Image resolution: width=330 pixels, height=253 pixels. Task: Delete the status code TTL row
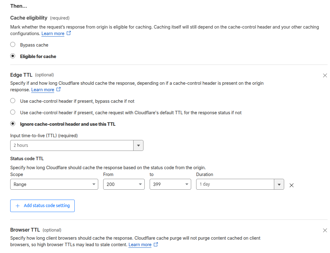click(x=291, y=185)
